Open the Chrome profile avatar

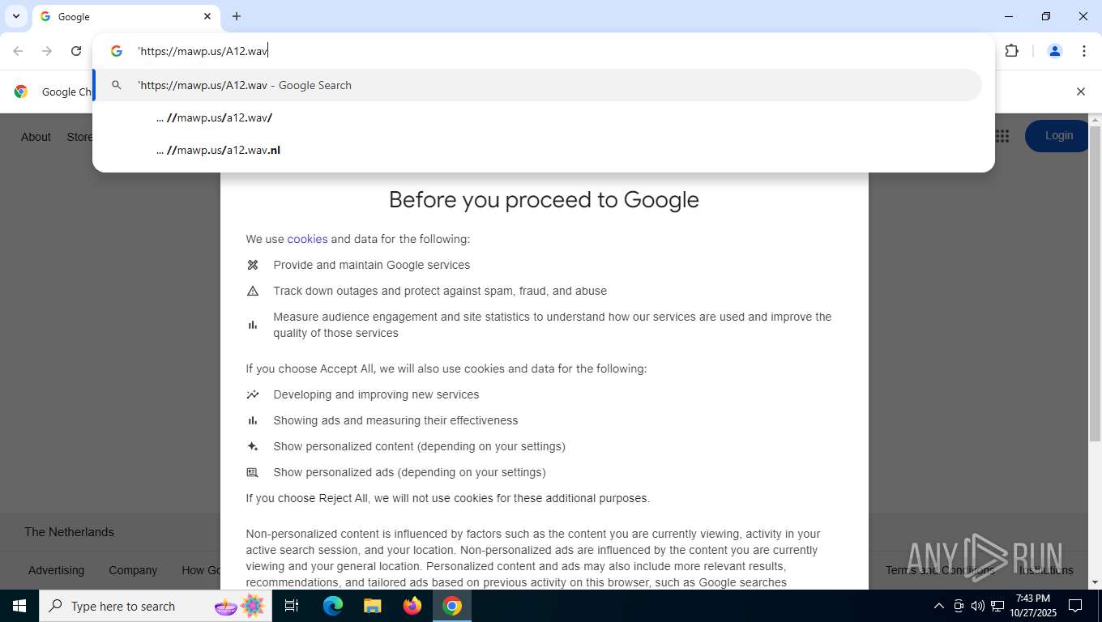pyautogui.click(x=1055, y=51)
